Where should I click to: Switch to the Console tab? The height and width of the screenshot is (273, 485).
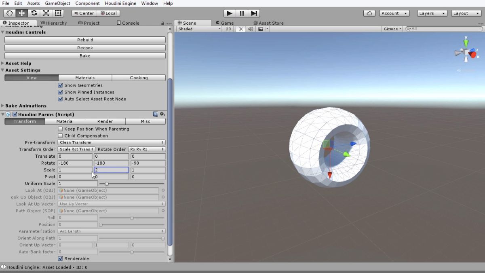click(x=127, y=23)
